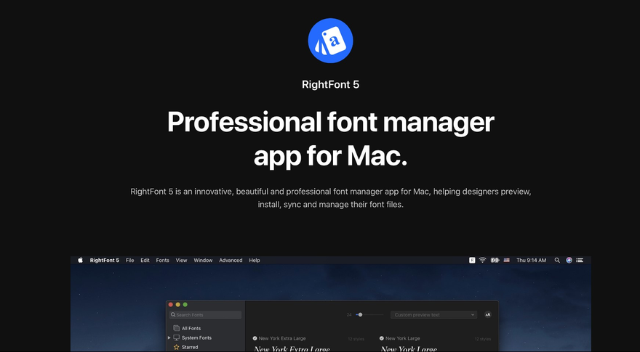
Task: Click the RightFont 5 title under logo
Action: point(330,84)
